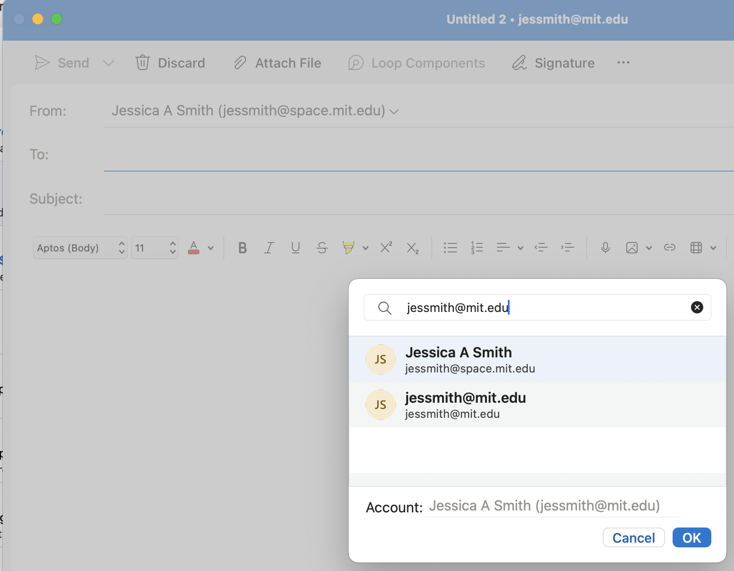Apply the red font color
Viewport: 734px width, 571px height.
pos(194,248)
